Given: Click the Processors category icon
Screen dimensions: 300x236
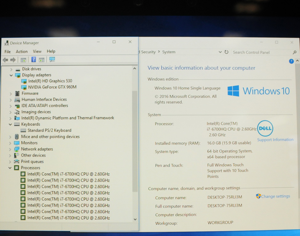Looking at the screenshot, I should coord(16,168).
